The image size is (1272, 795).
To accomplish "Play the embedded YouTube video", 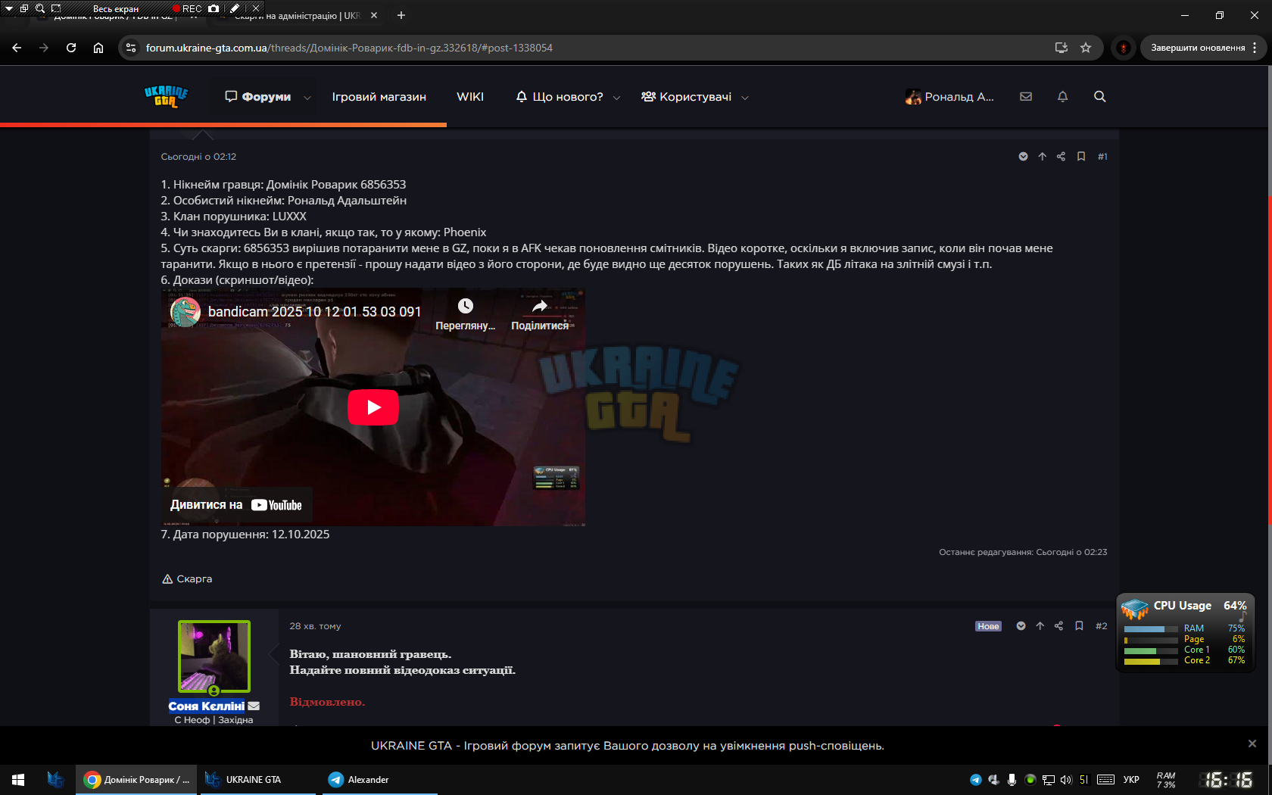I will point(373,407).
